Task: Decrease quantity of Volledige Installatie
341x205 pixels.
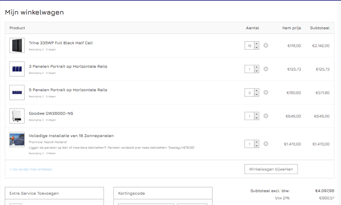Action: (257, 146)
